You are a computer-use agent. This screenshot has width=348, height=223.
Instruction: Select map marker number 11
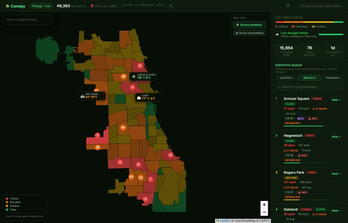click(x=131, y=177)
